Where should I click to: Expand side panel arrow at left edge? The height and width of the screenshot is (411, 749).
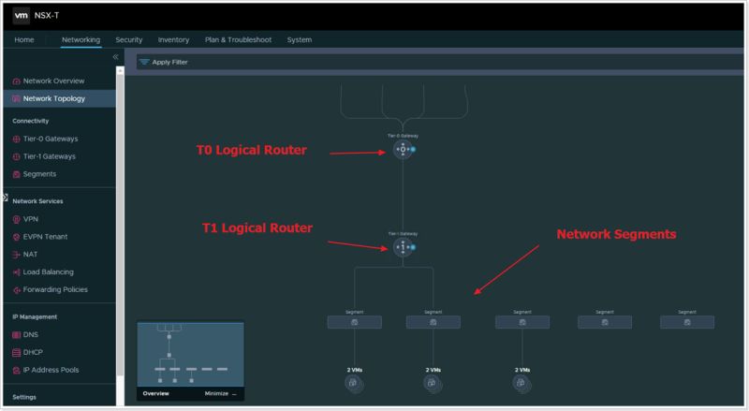[x=6, y=197]
